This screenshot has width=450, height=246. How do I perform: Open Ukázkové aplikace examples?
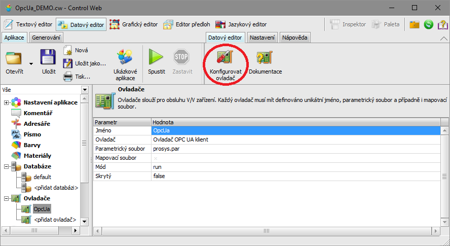pos(125,57)
